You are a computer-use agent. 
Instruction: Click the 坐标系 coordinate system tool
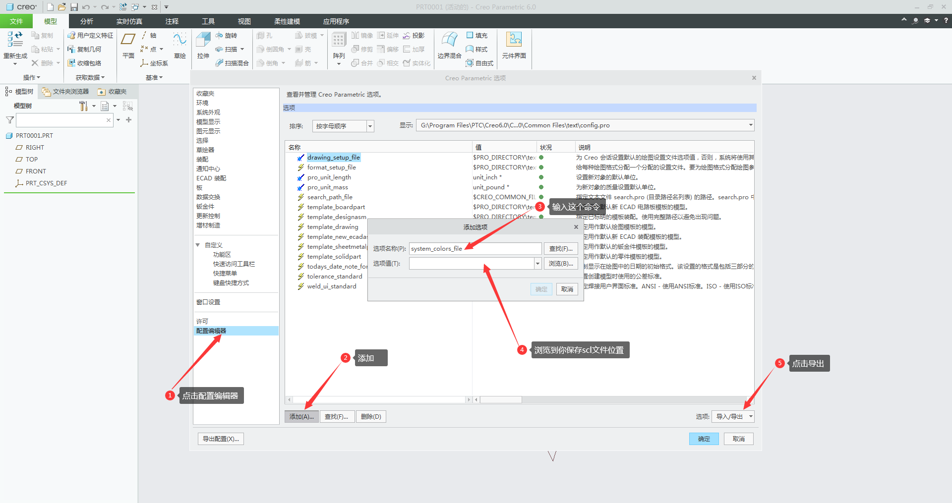tap(154, 63)
